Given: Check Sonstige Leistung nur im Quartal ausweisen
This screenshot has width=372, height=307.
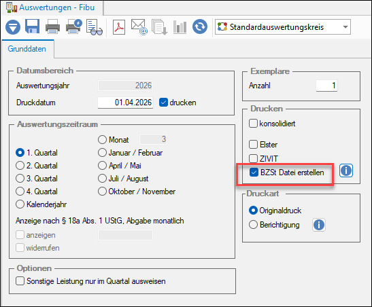Looking at the screenshot, I should (20, 281).
